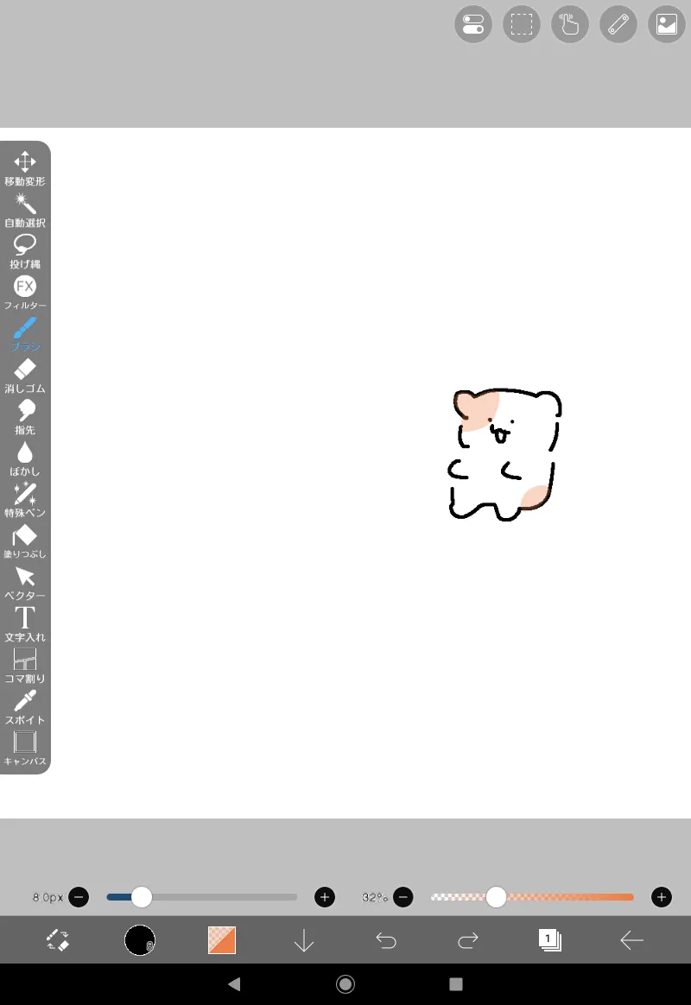Select the ベクター vector tool

[x=25, y=583]
